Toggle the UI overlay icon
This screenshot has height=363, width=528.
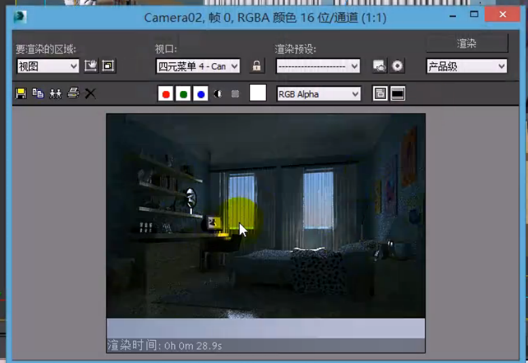(380, 94)
